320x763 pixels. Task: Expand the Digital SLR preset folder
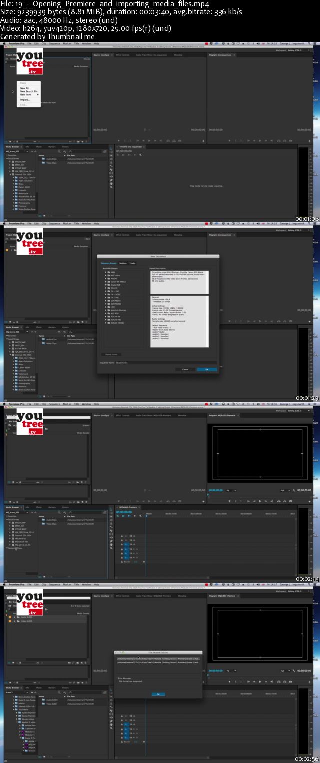[x=105, y=285]
